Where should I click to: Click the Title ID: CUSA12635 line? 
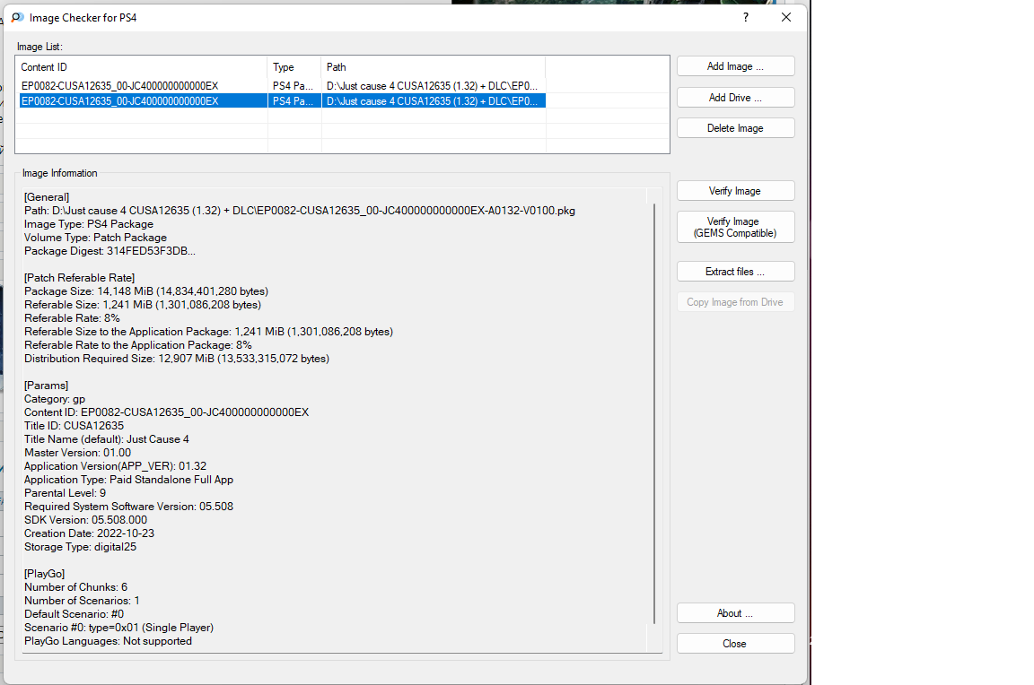coord(74,426)
